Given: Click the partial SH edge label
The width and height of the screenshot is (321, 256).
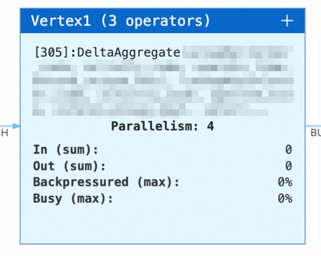Looking at the screenshot, I should coord(4,133).
